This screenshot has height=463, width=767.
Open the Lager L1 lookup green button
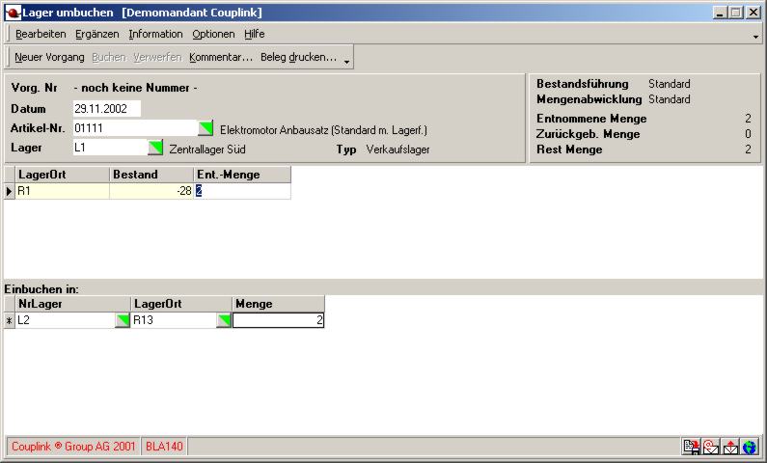[x=155, y=148]
